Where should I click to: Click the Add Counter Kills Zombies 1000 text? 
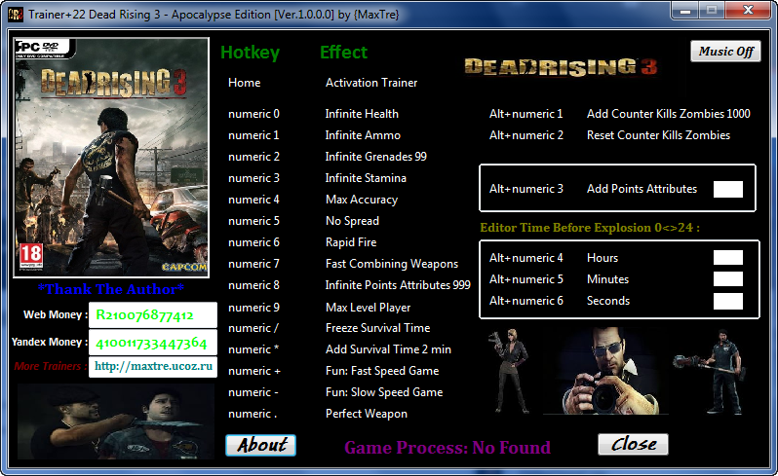pos(669,114)
